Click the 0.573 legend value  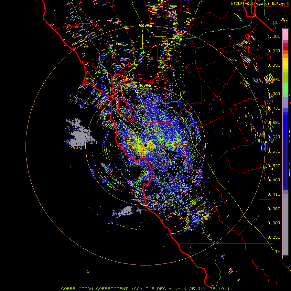click(x=274, y=151)
